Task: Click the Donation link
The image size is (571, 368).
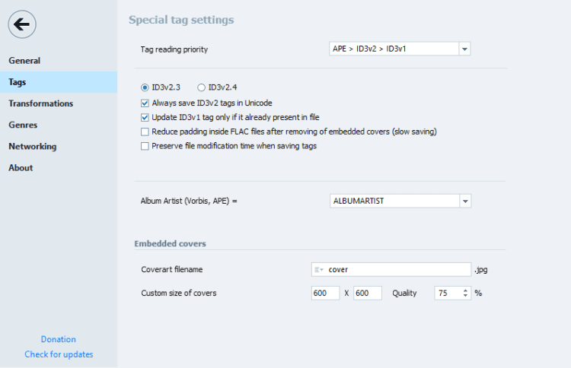Action: pyautogui.click(x=59, y=339)
